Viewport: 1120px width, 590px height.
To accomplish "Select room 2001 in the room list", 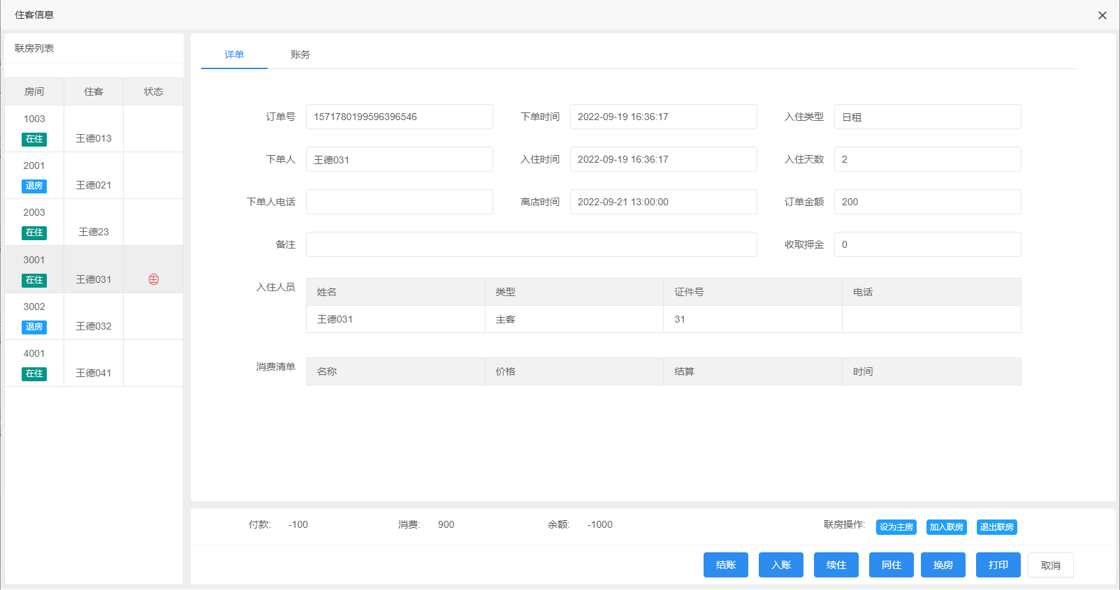I will point(94,175).
